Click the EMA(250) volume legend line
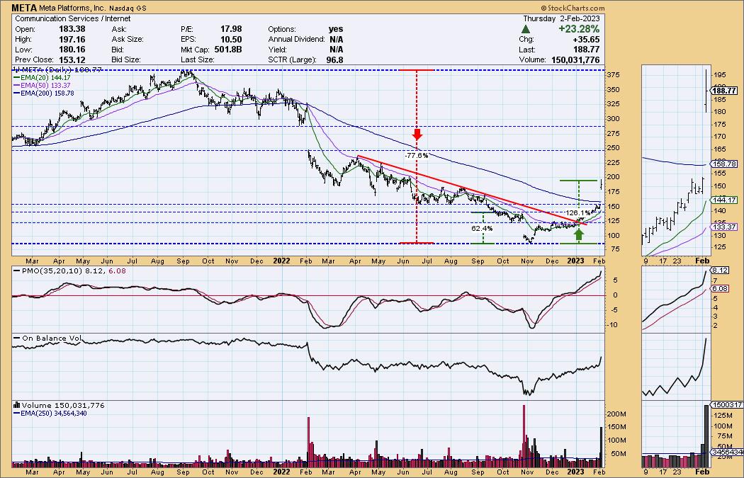Screen dimensions: 744x478 pos(17,414)
